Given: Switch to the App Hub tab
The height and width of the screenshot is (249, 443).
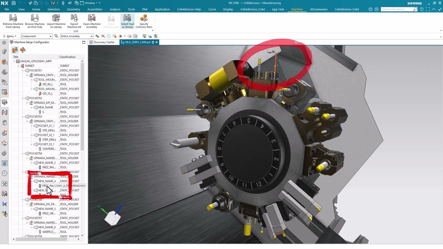Looking at the screenshot, I should [x=278, y=9].
